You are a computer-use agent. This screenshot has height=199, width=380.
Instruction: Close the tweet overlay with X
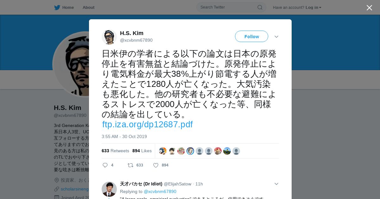pyautogui.click(x=369, y=8)
